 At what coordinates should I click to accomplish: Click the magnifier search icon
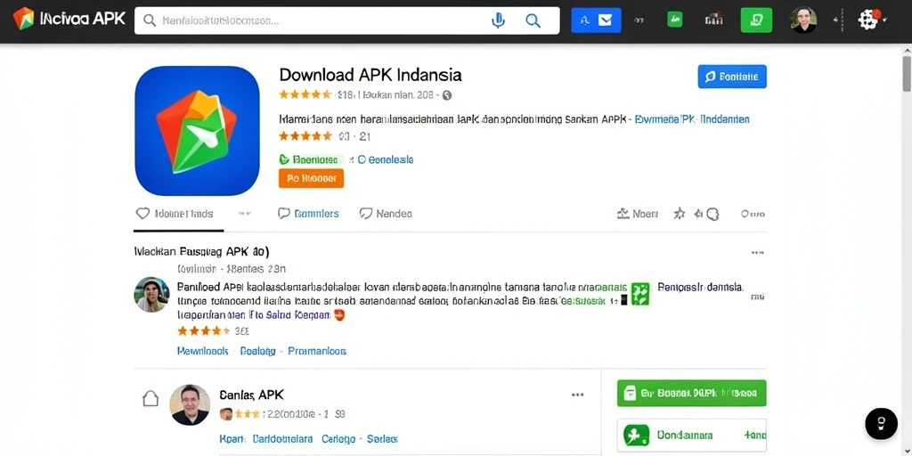click(x=533, y=21)
